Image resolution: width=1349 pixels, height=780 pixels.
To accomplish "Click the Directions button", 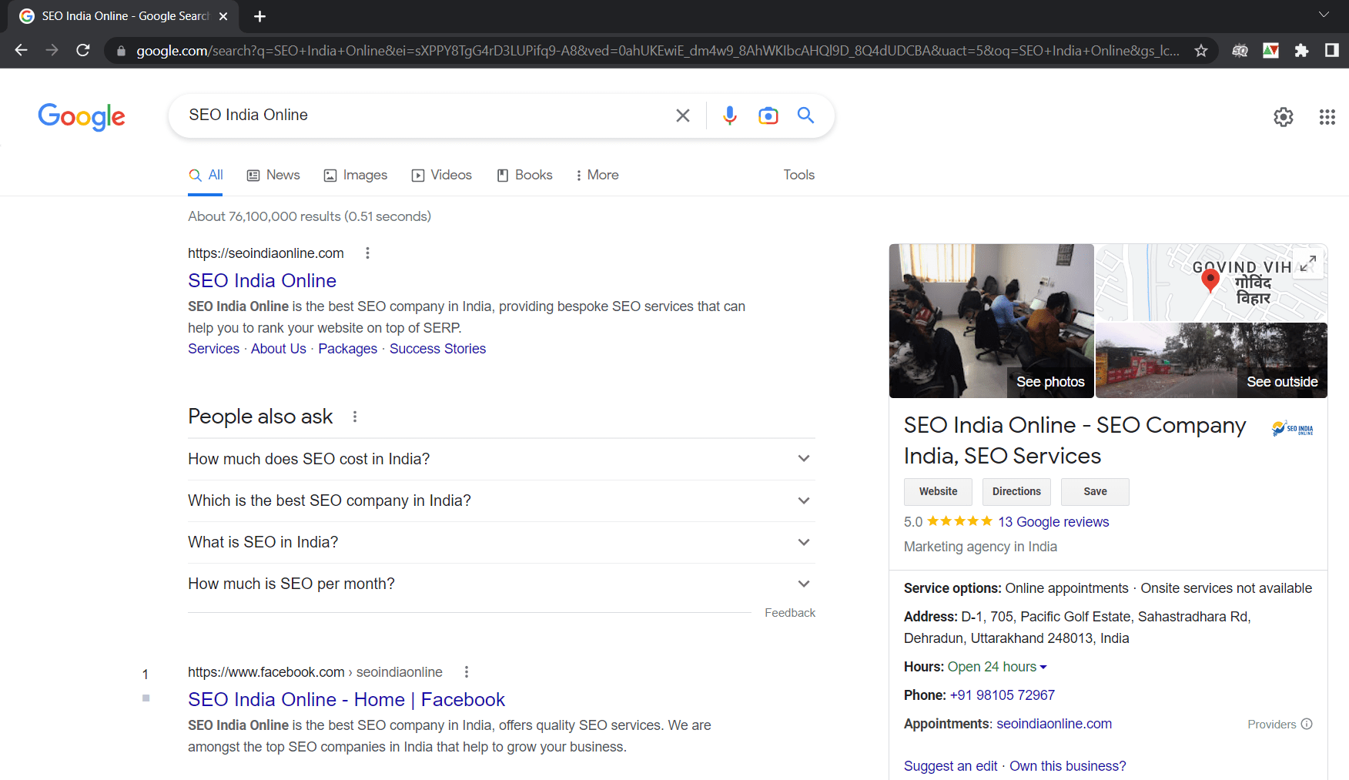I will coord(1016,492).
